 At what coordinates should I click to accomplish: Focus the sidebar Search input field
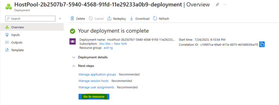point(31,19)
